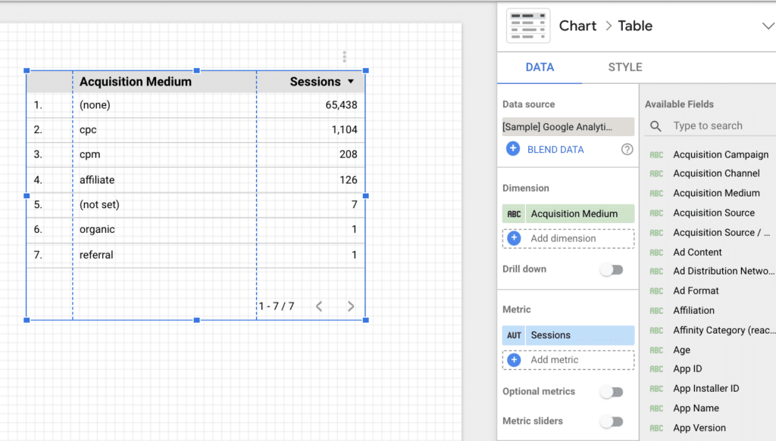The width and height of the screenshot is (776, 441).
Task: Click the BLEND DATA link
Action: (555, 149)
